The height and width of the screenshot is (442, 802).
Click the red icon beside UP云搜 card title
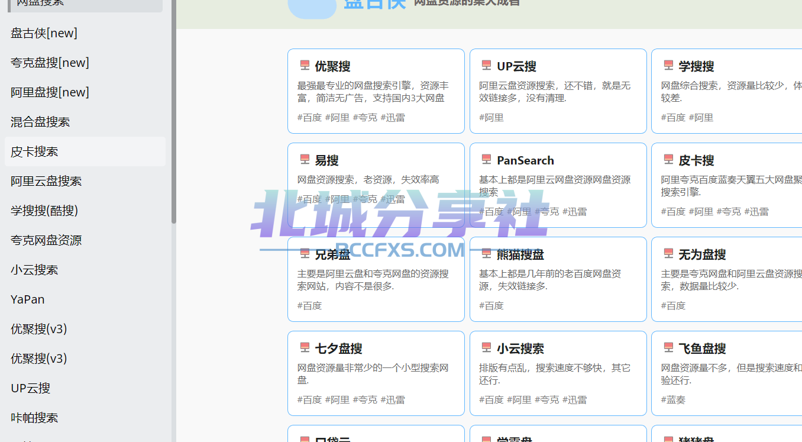(x=486, y=65)
